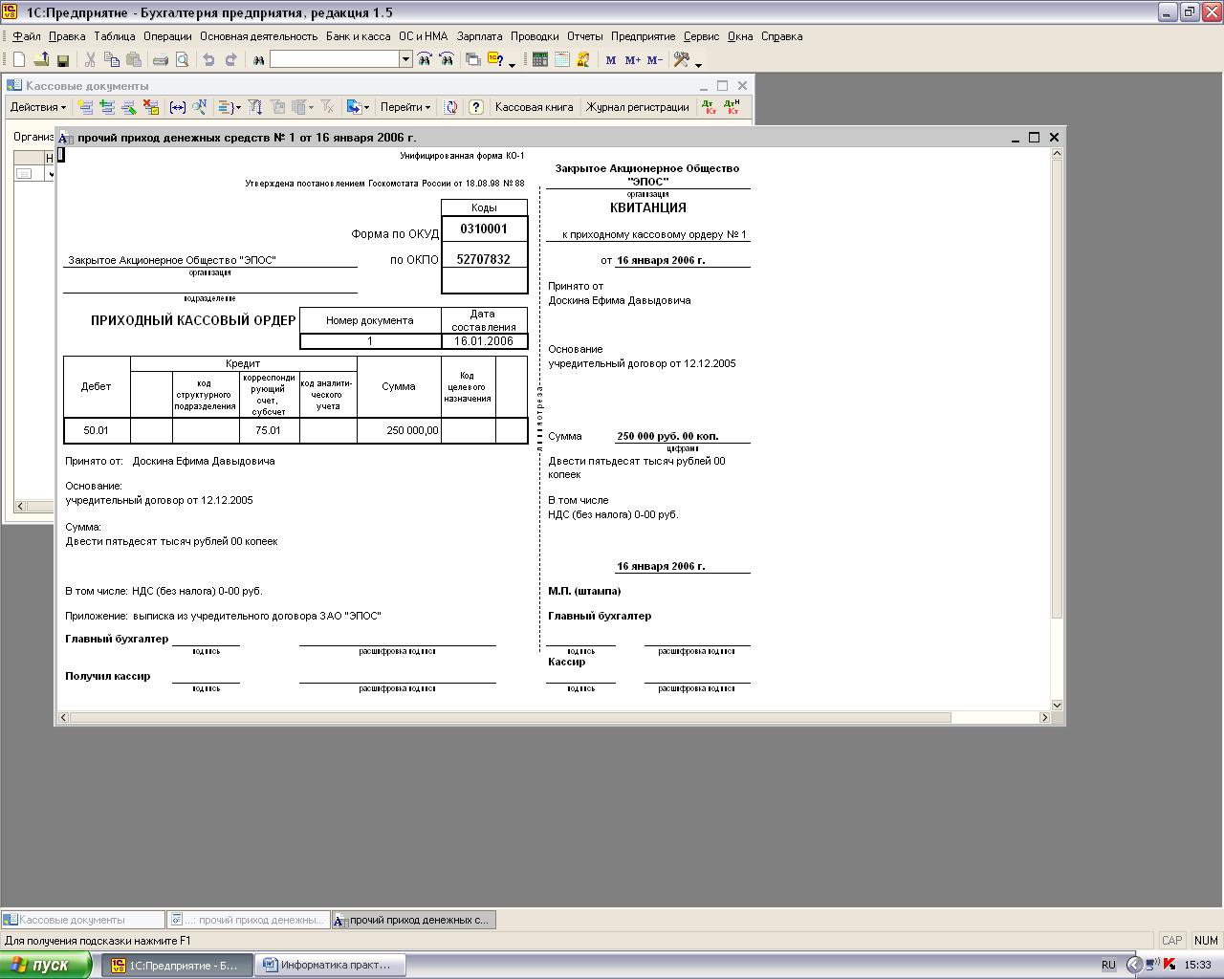The height and width of the screenshot is (979, 1224).
Task: Click the пуск Start button
Action: click(46, 965)
